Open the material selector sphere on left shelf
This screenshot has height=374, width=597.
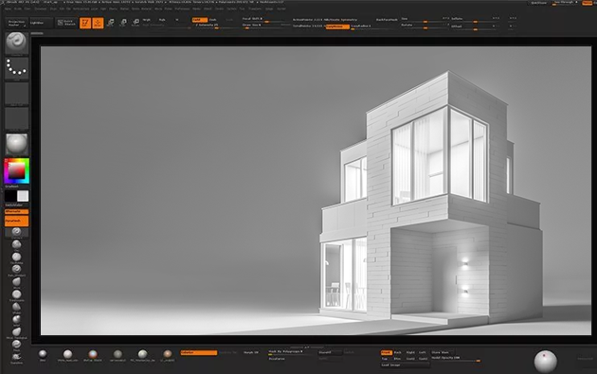click(x=16, y=144)
